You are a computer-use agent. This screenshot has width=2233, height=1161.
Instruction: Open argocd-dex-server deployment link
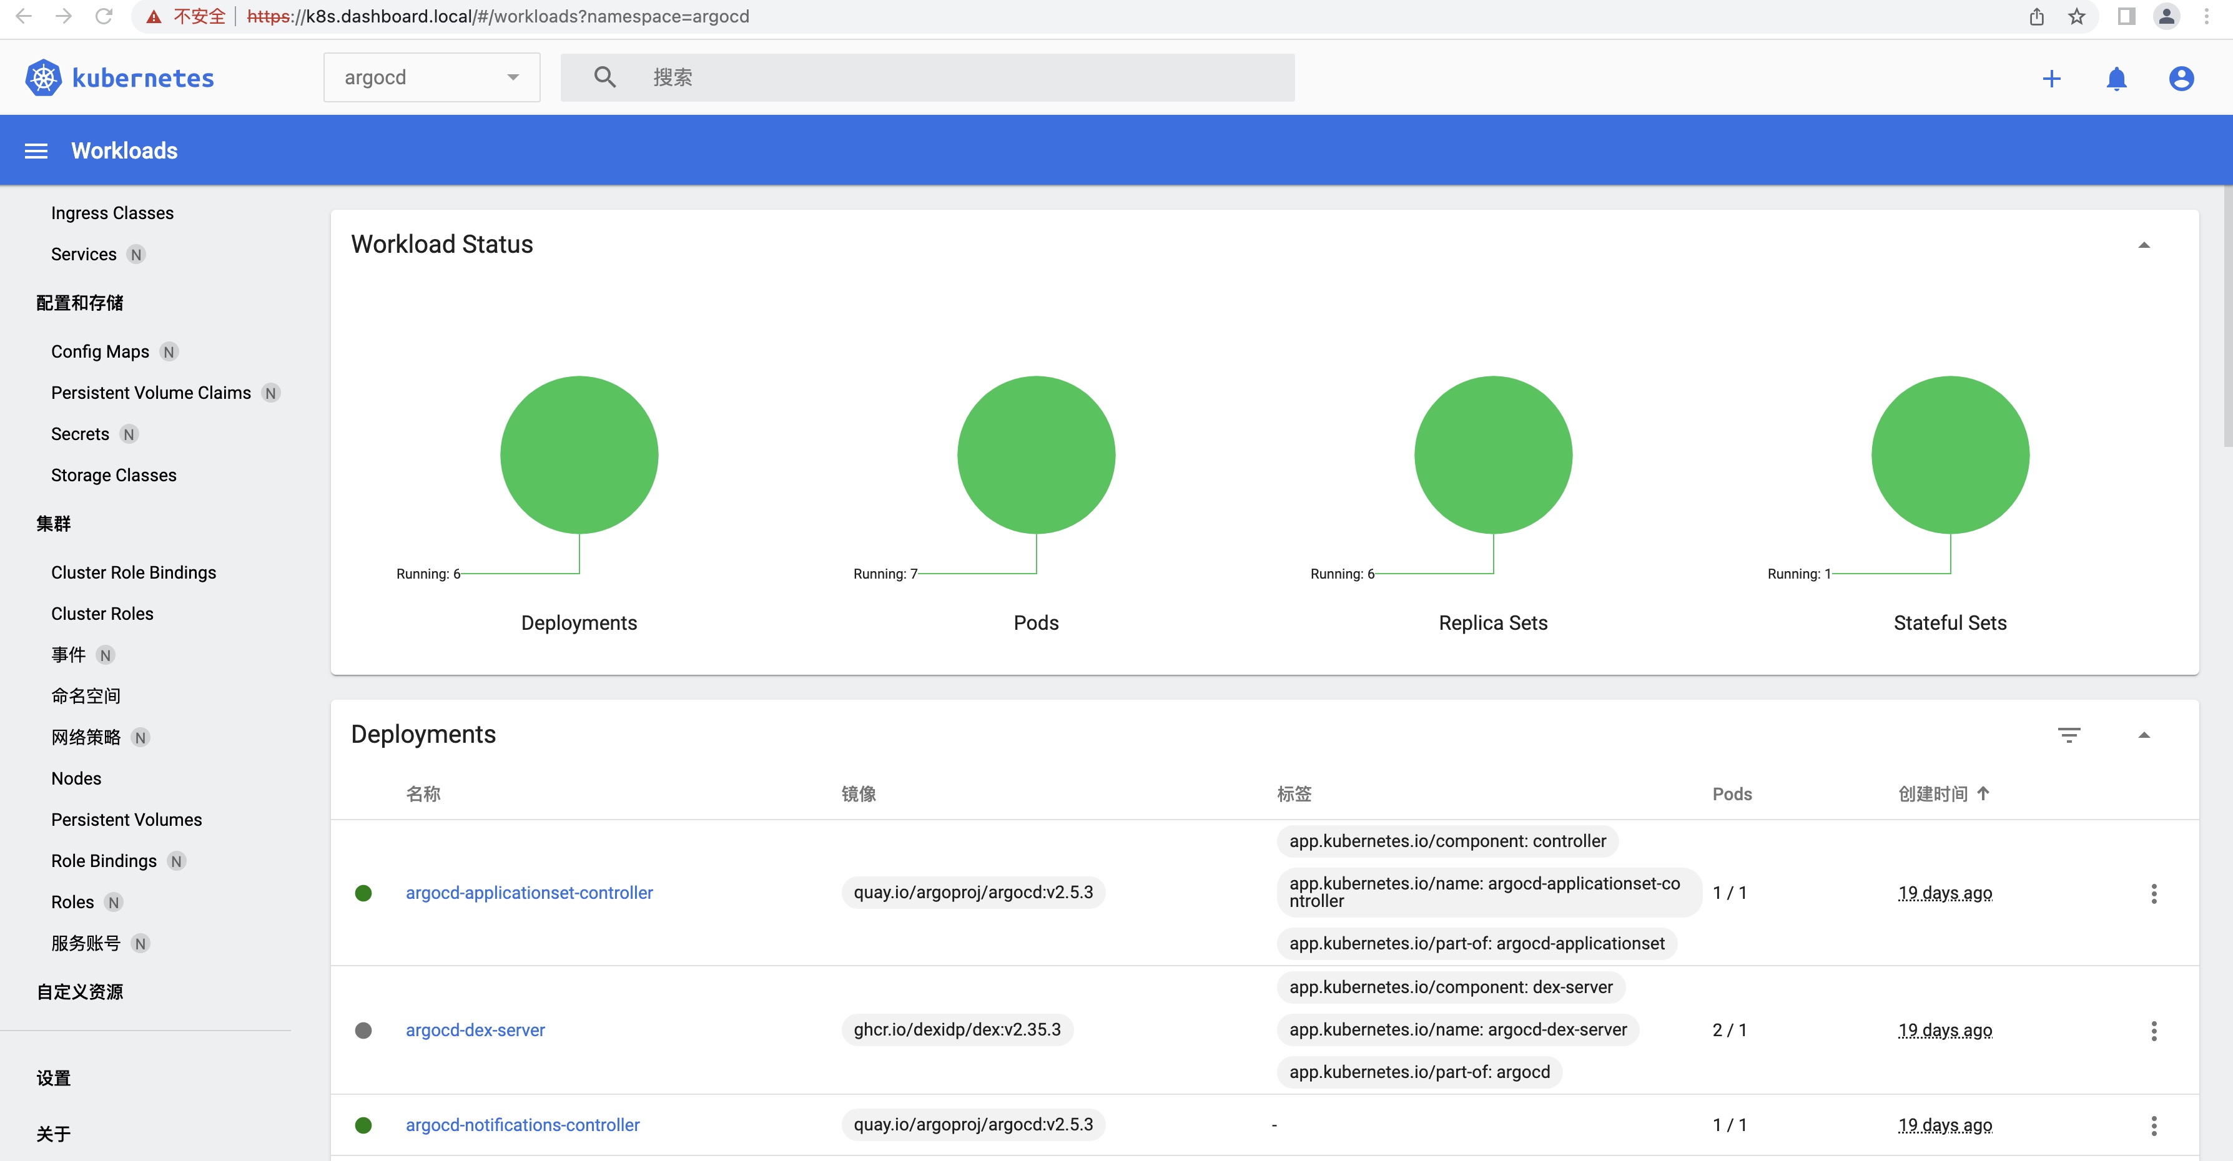coord(475,1030)
